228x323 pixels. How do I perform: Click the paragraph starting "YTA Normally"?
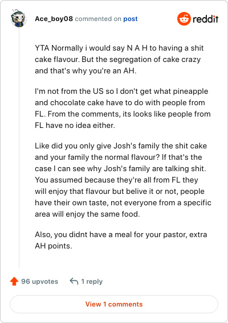point(119,59)
